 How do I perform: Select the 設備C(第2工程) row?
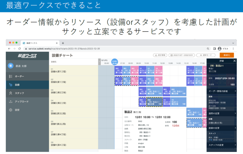pos(74,91)
